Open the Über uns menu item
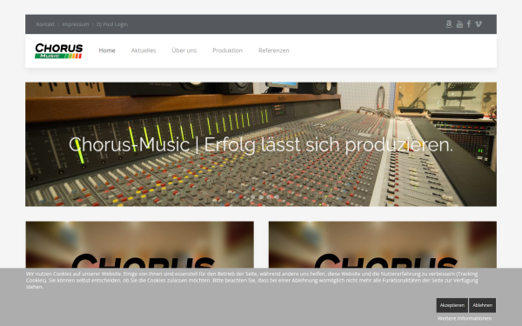 (x=184, y=50)
